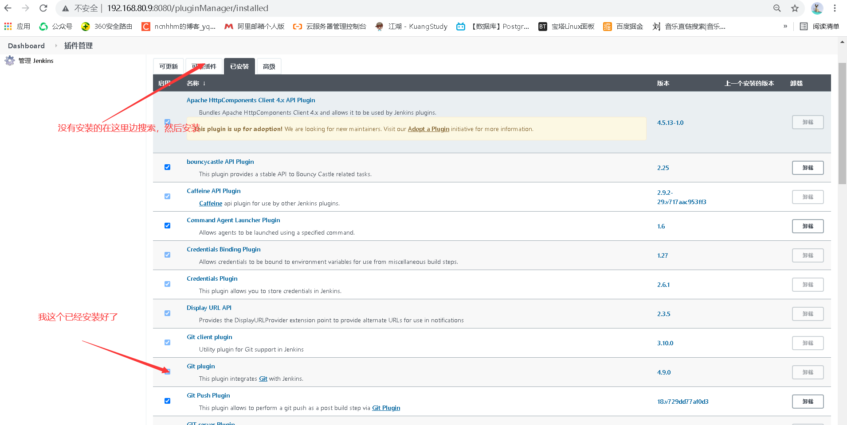Screen dimensions: 847x425
Task: Disable the bouncycastle API Plugin checkbox
Action: [167, 167]
